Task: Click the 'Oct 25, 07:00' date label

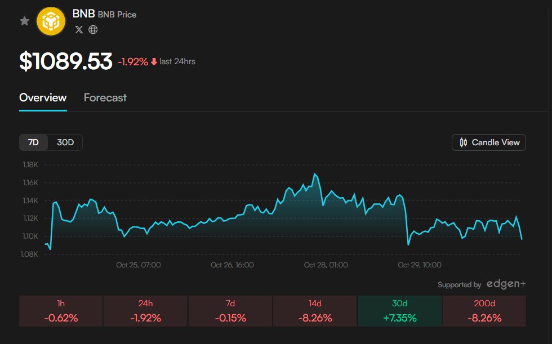Action: point(139,265)
